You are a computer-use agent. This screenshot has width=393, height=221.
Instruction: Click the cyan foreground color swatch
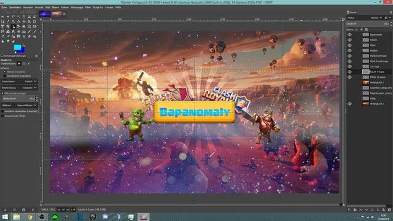click(17, 47)
